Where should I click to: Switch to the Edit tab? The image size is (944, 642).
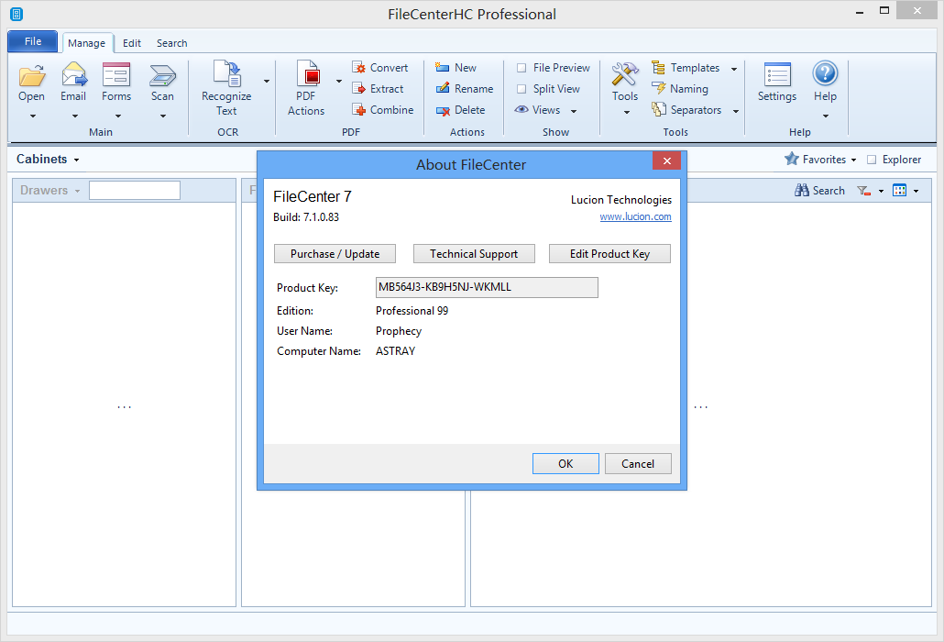tap(132, 43)
